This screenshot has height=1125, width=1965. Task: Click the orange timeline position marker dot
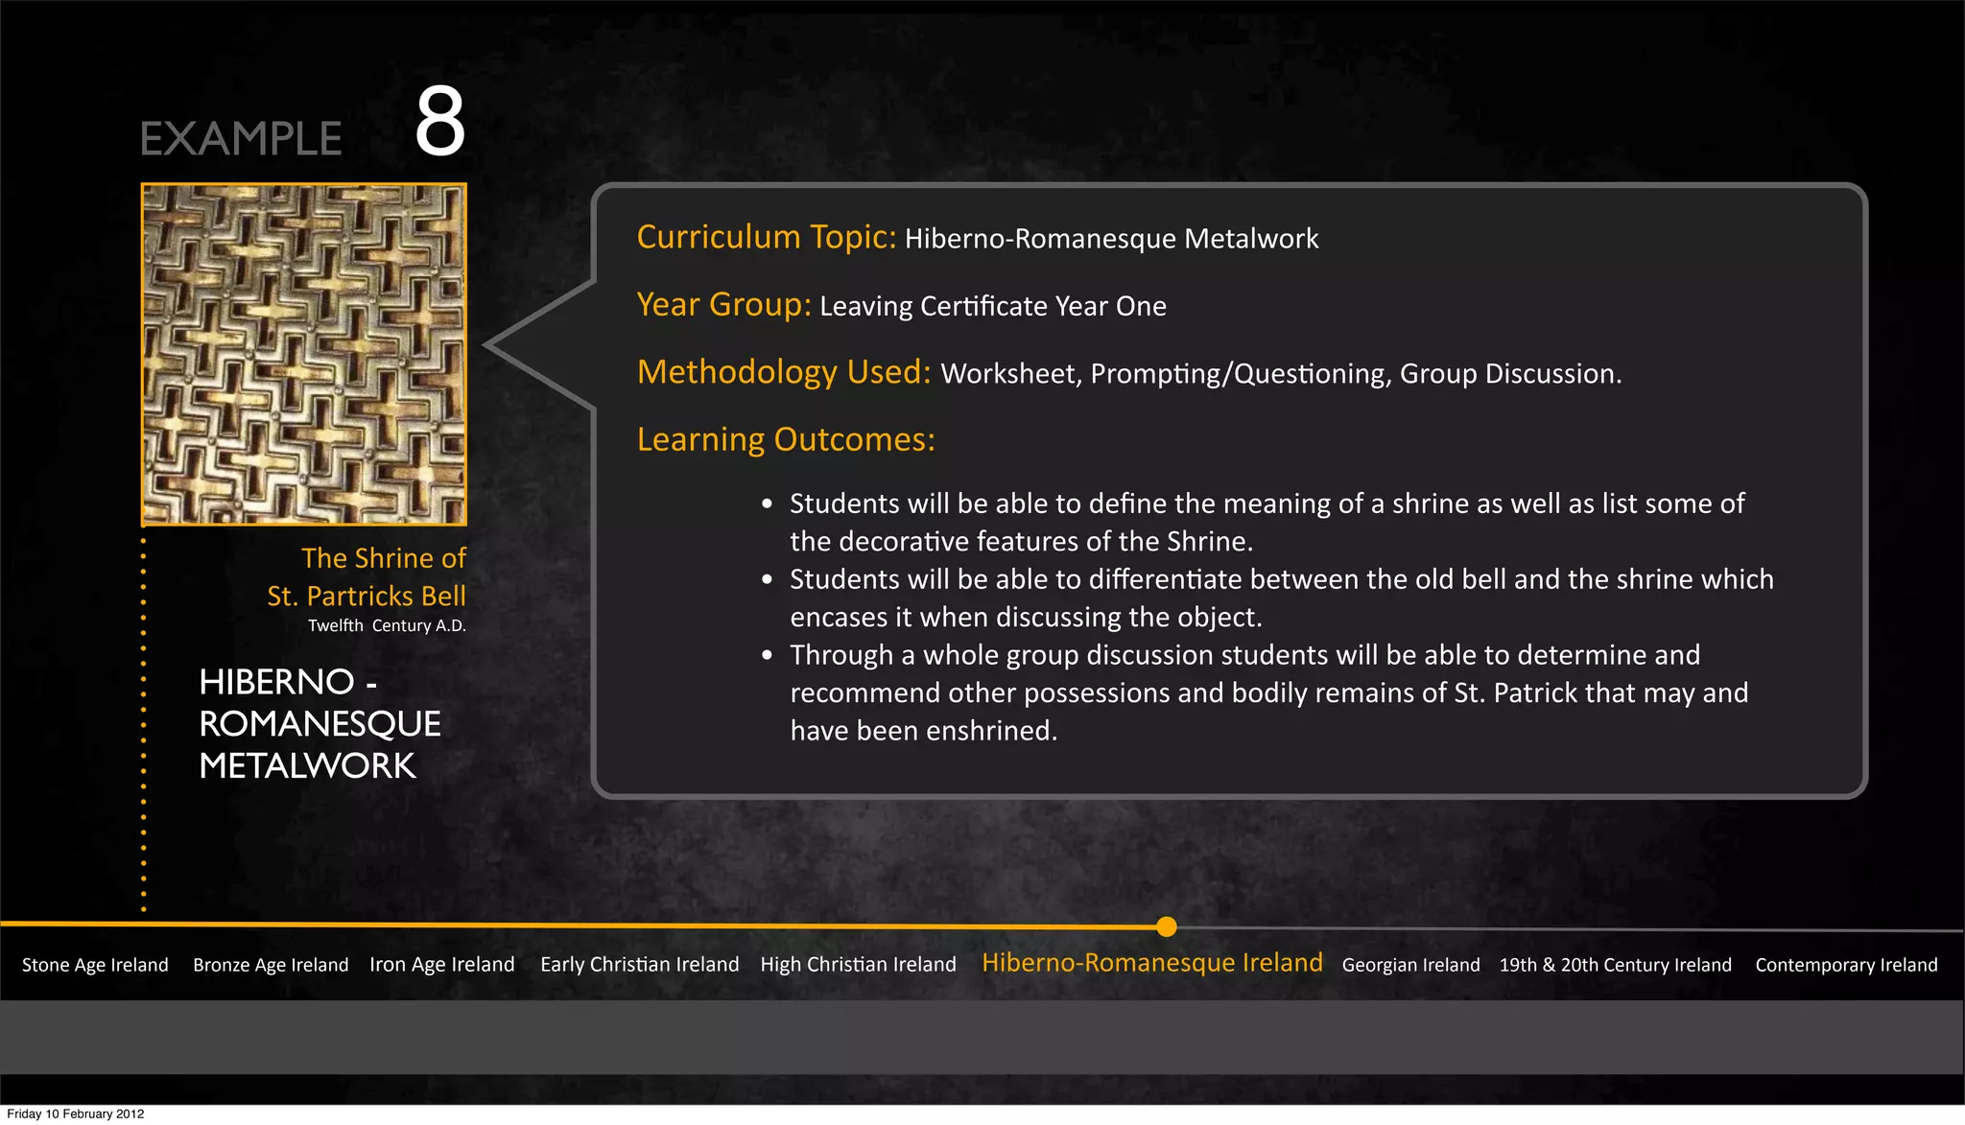click(x=1166, y=926)
